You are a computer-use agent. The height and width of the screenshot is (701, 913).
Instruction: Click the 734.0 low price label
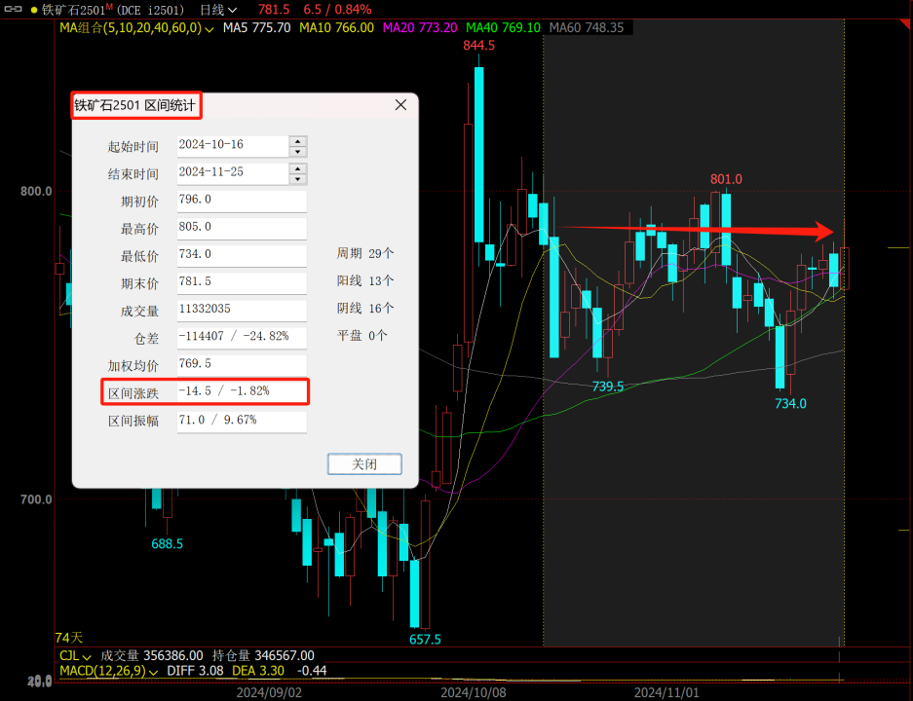pos(790,404)
